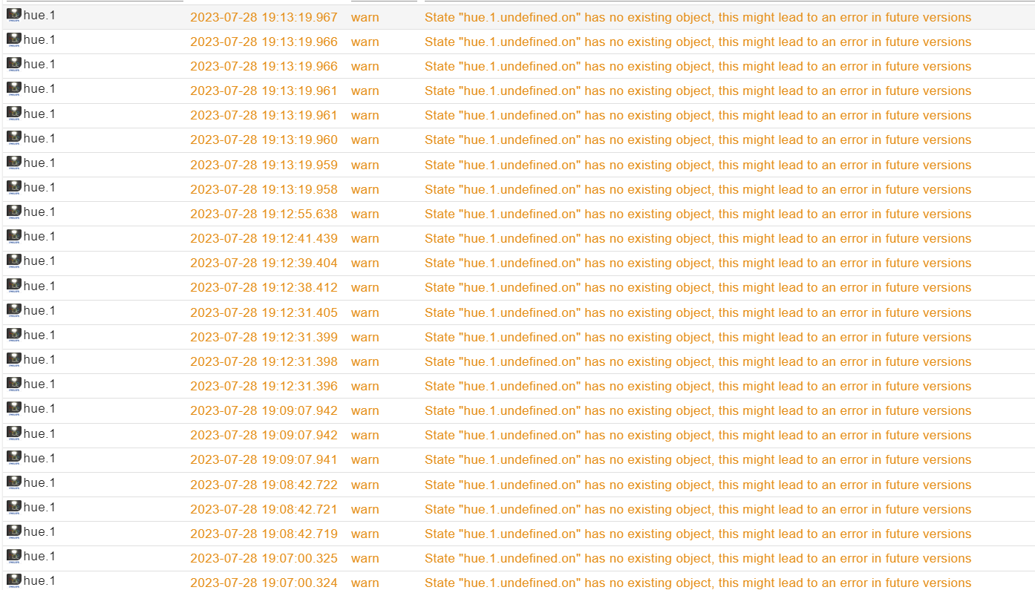Viewport: 1035px width, 590px height.
Task: Select the hue icon in the 19:12:55.638 row
Action: point(14,213)
